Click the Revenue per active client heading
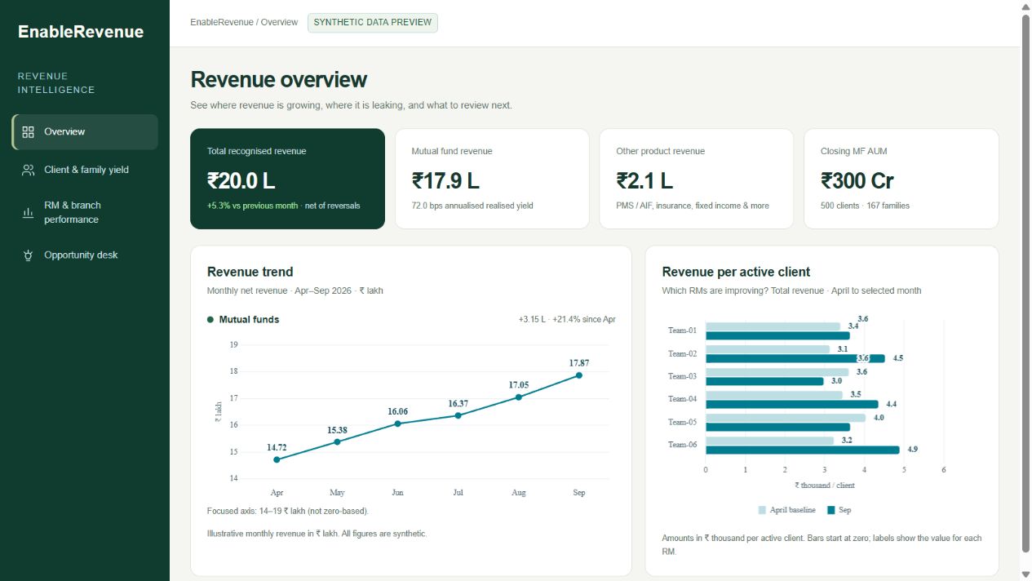The width and height of the screenshot is (1032, 581). click(x=736, y=272)
